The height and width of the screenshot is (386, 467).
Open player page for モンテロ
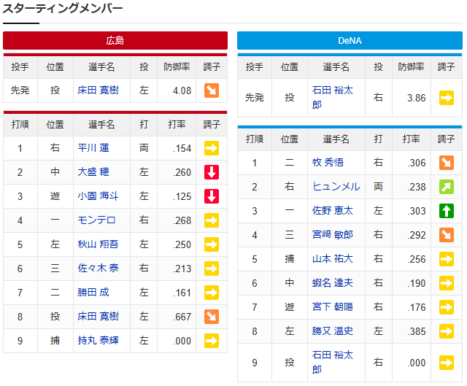96,220
